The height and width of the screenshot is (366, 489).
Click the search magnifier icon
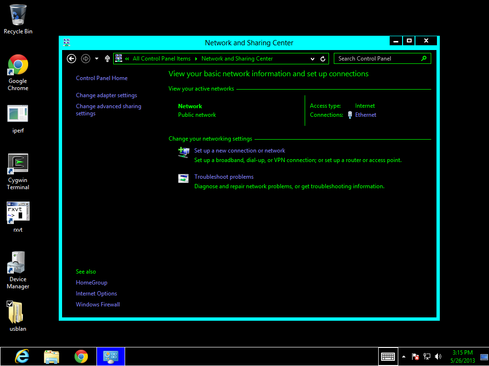pyautogui.click(x=424, y=58)
